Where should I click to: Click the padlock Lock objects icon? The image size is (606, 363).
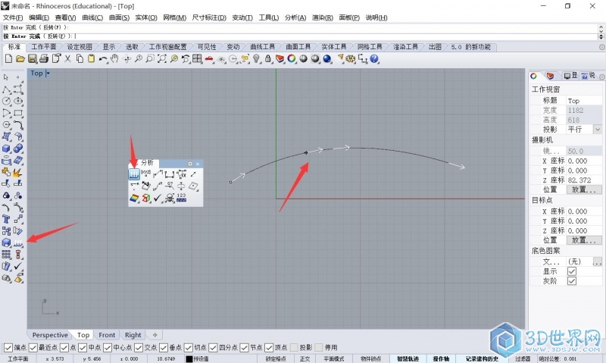(268, 59)
